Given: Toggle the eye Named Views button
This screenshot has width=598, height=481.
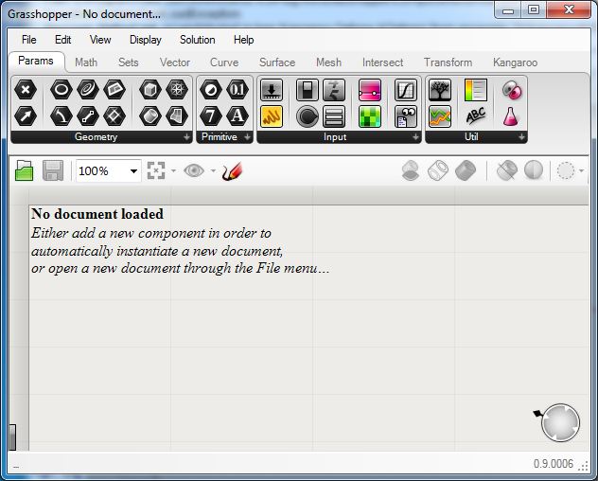Looking at the screenshot, I should (194, 170).
